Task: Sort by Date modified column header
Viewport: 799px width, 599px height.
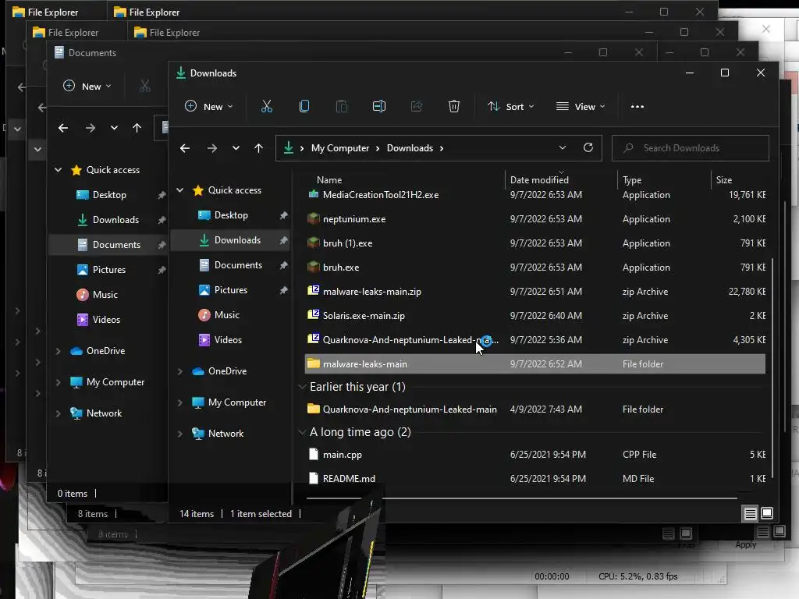Action: click(539, 180)
